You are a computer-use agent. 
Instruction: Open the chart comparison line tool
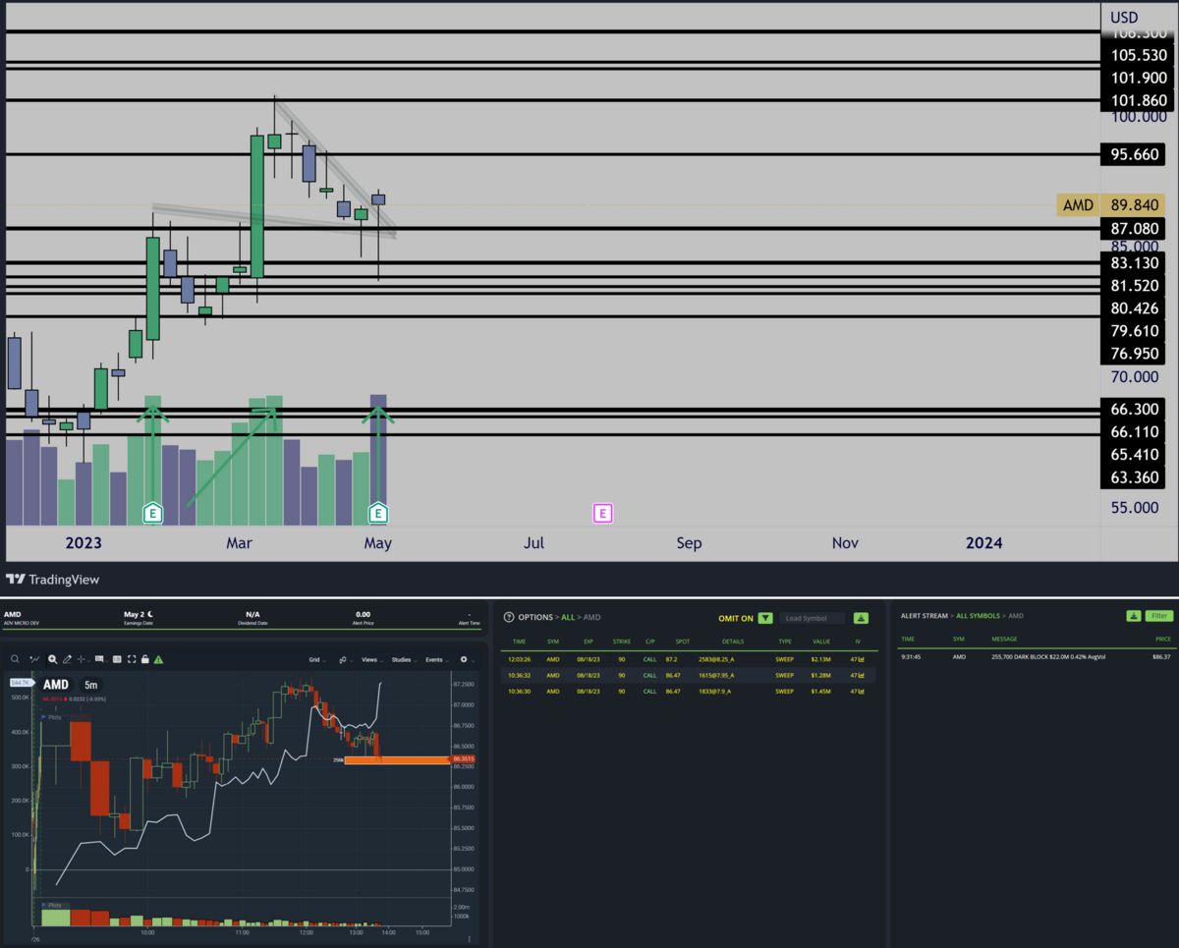click(x=34, y=659)
